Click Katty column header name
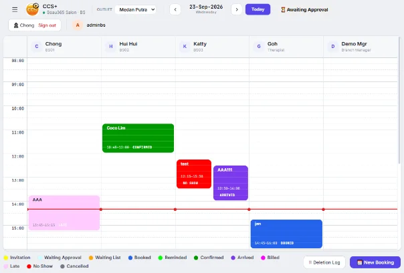Screen dimensions: 404x273 (200, 44)
